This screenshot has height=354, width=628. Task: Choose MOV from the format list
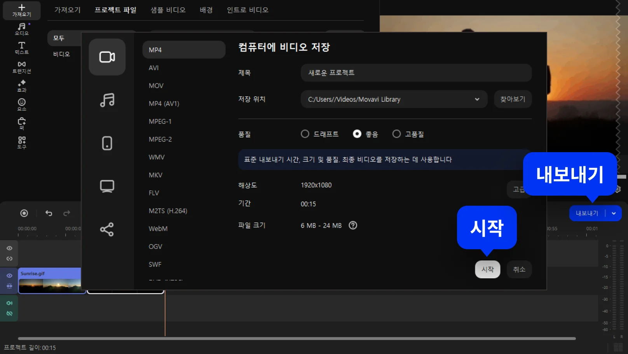156,86
